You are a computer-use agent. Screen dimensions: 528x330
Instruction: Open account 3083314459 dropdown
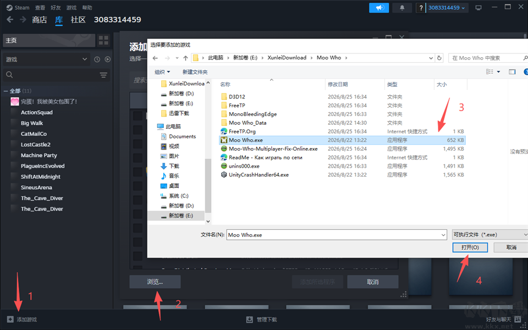click(x=447, y=8)
